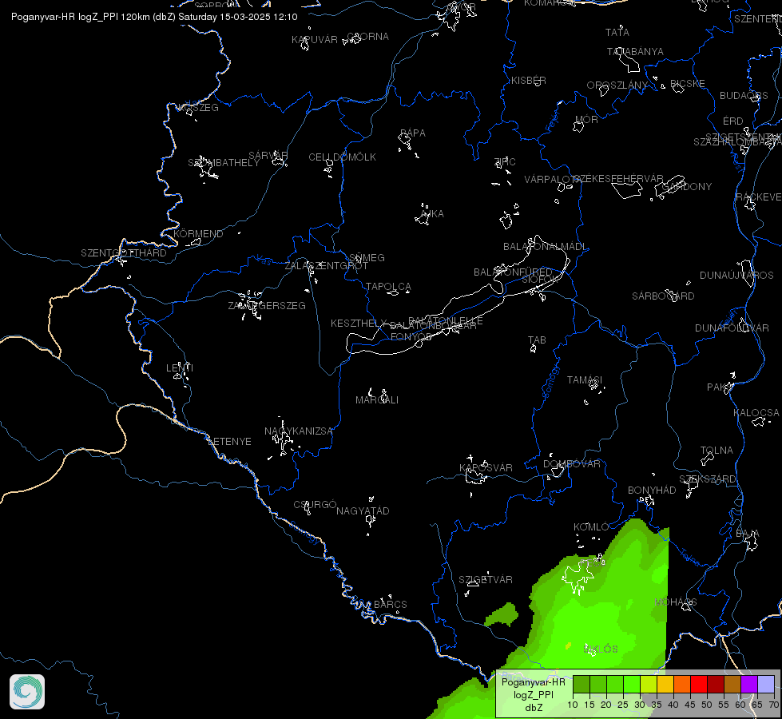Image resolution: width=782 pixels, height=719 pixels.
Task: Click the Poganyvar-HR legend label
Action: [x=533, y=681]
